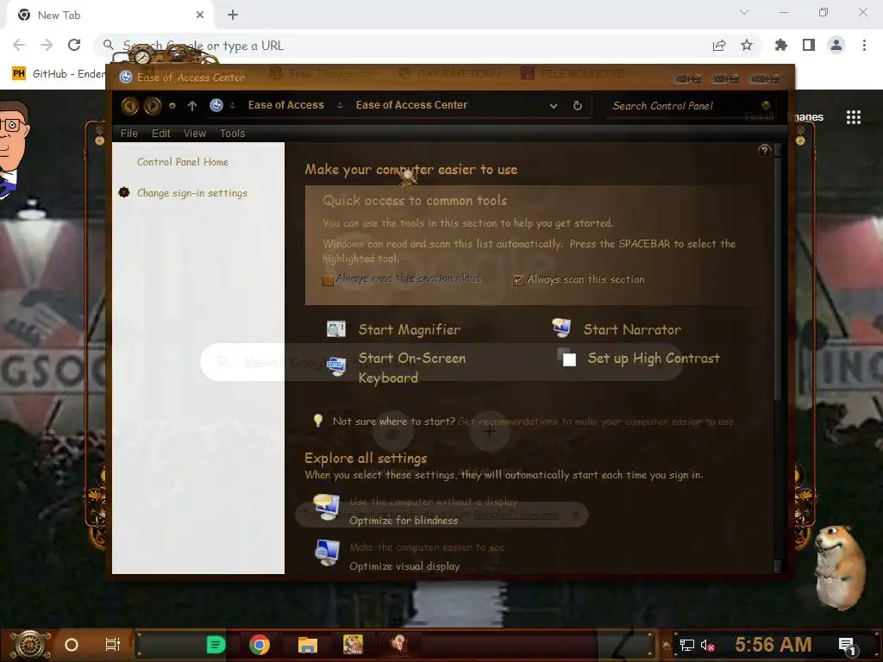Open the Chrome three-dot menu
Screen dimensions: 883x662
864,45
